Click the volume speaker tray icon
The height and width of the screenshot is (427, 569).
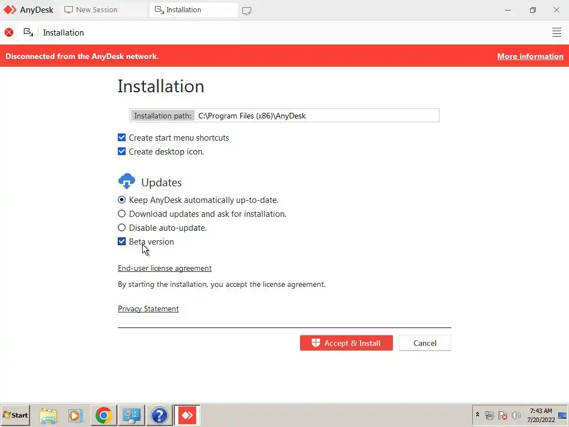pyautogui.click(x=516, y=415)
